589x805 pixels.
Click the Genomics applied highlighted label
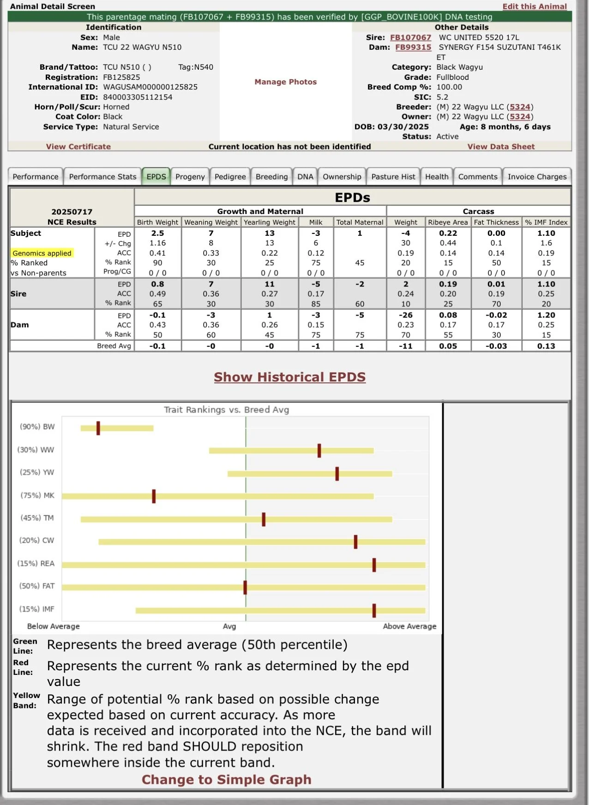click(x=42, y=253)
